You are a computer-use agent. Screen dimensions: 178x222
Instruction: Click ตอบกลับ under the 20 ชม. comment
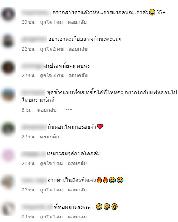tap(77, 22)
